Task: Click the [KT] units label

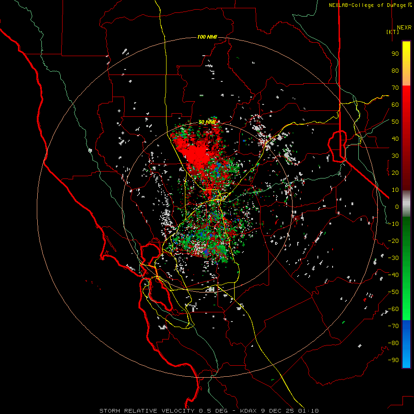Action: 393,32
